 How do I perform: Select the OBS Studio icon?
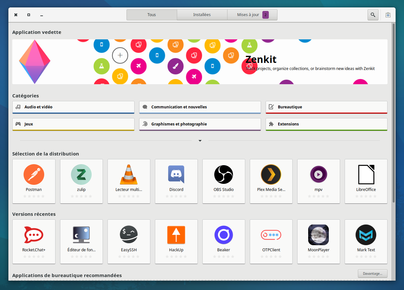tap(224, 175)
